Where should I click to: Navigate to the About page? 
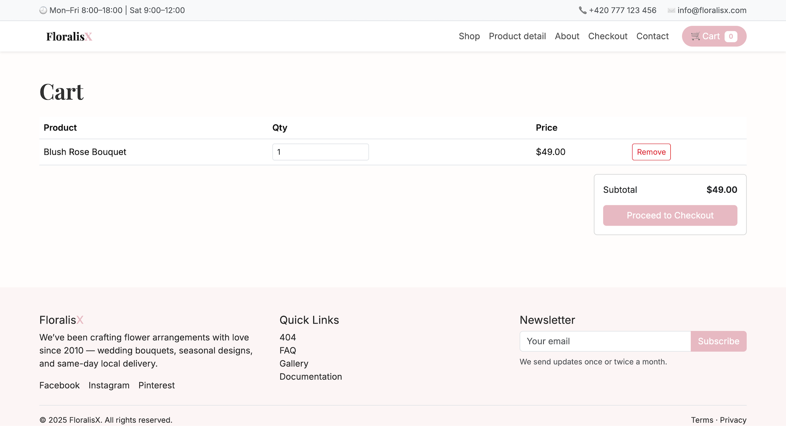pyautogui.click(x=567, y=36)
